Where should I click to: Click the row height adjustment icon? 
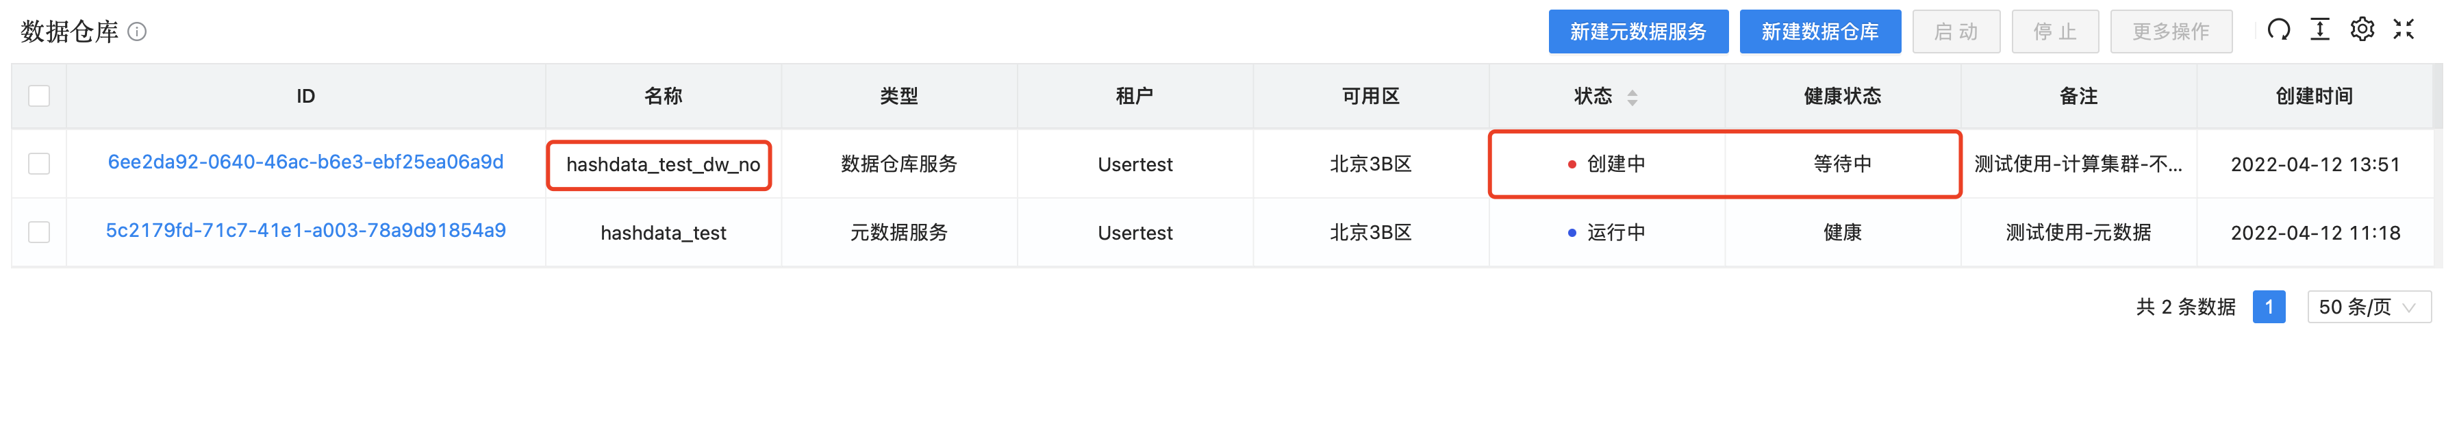[x=2320, y=29]
